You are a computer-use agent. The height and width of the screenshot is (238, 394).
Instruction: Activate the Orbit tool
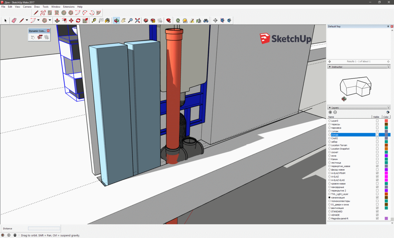pos(117,20)
